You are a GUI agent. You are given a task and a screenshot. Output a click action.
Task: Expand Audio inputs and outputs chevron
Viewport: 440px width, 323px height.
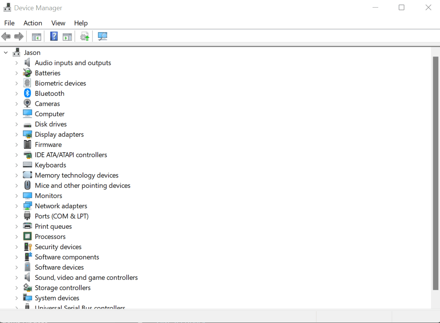[x=17, y=63]
